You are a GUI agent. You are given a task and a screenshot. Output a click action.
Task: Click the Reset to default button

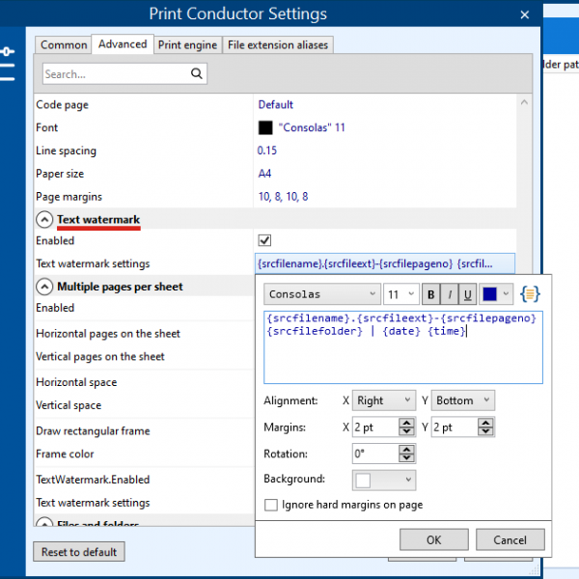pyautogui.click(x=79, y=552)
